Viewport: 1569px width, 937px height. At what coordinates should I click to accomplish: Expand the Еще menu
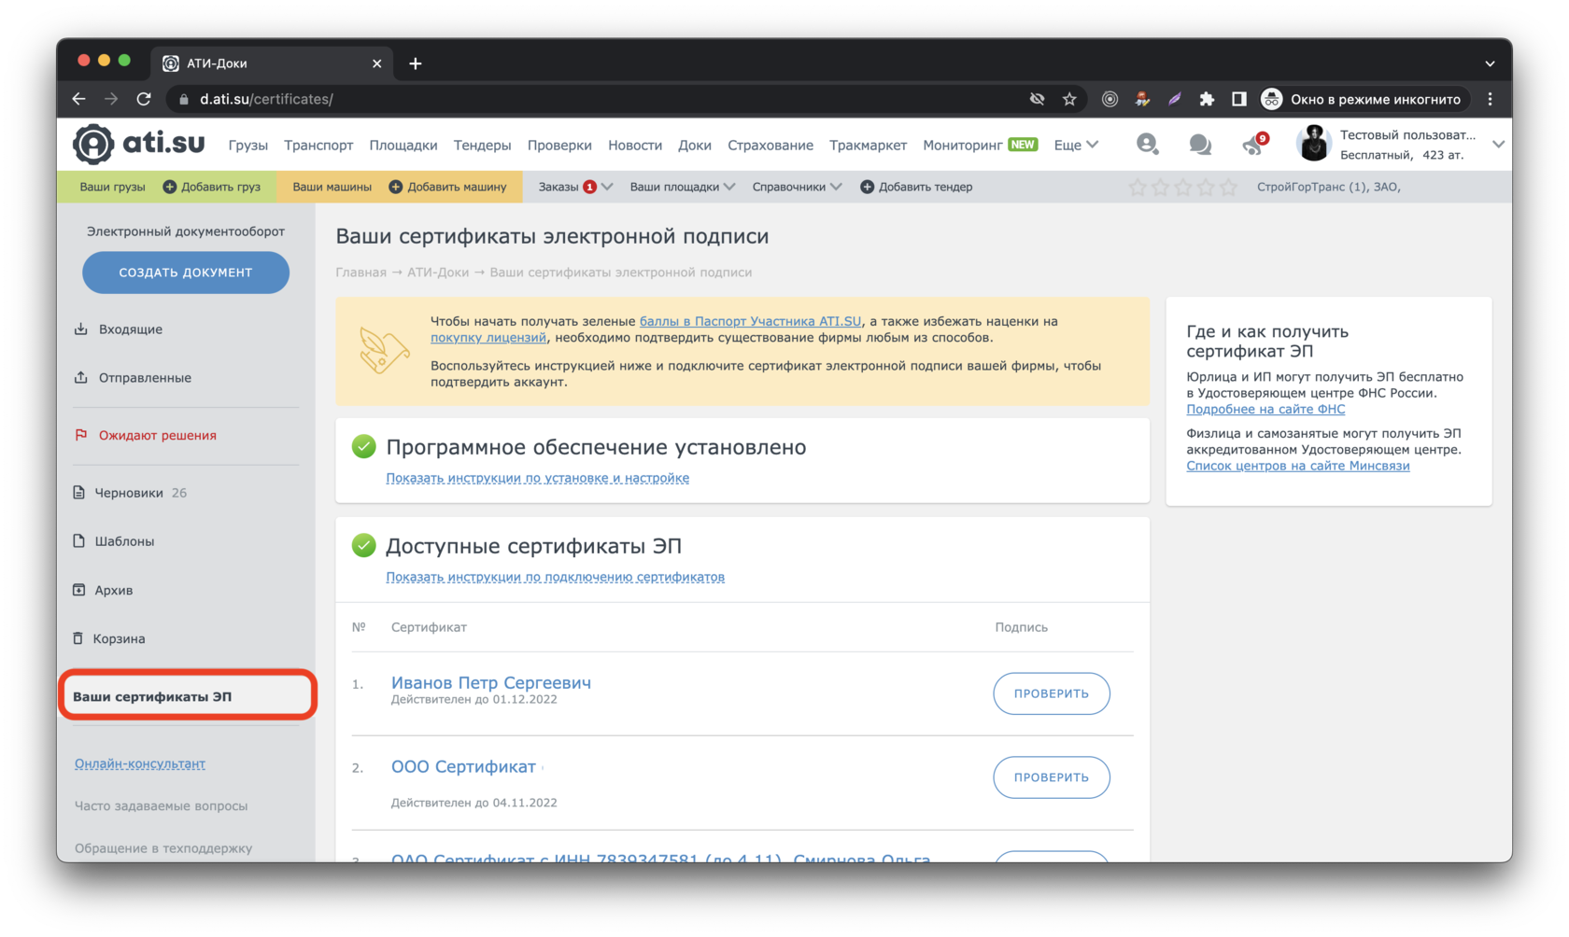click(1076, 145)
